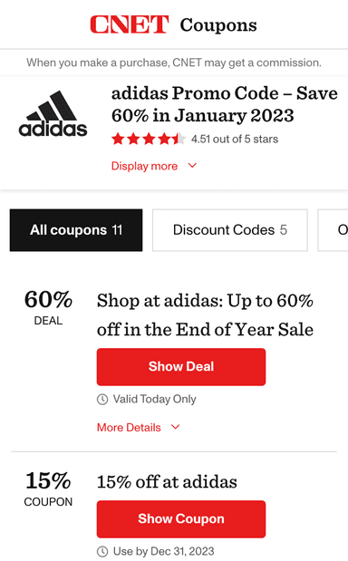This screenshot has height=561, width=348.
Task: Click the 60% off End of Year Sale title
Action: coord(206,314)
